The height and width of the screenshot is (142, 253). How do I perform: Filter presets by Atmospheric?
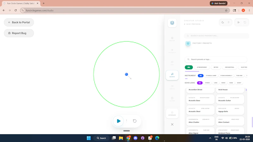[x=202, y=67]
